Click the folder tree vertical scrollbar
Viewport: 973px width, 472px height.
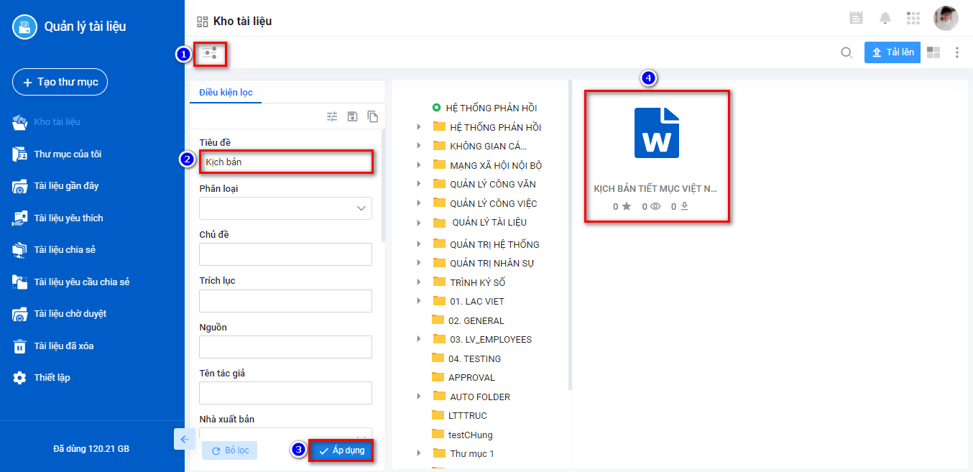[x=571, y=234]
